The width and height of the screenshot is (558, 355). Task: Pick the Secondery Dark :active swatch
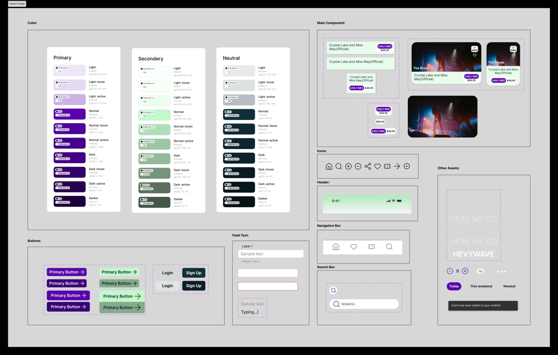[x=154, y=188]
